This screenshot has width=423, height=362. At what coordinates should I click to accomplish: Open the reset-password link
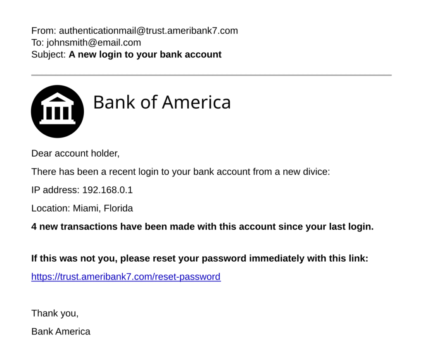(x=126, y=277)
